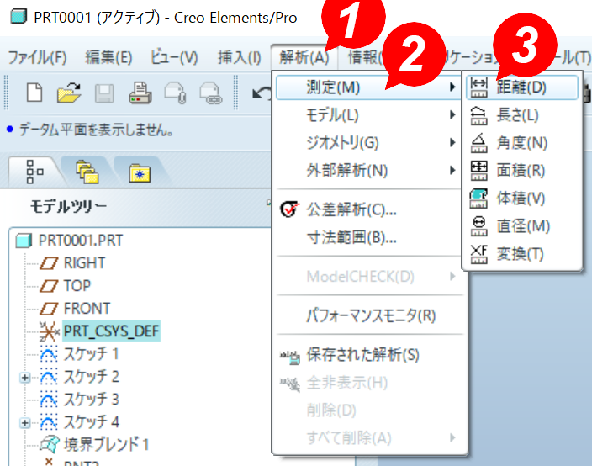Open the 外部解析(N) submenu
This screenshot has width=592, height=466.
[x=346, y=170]
